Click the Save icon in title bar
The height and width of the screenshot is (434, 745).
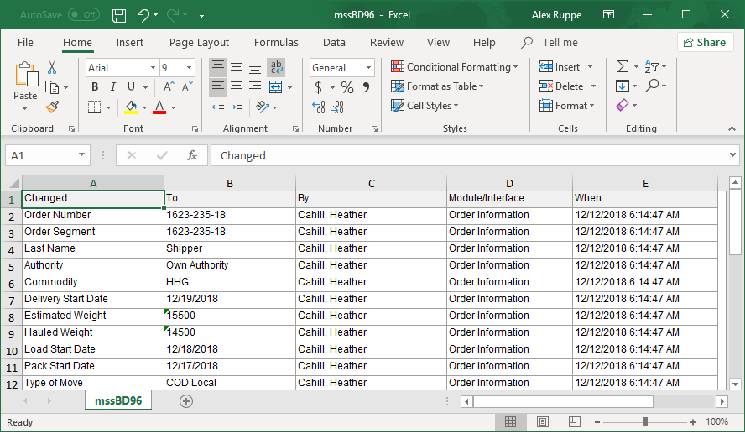click(119, 15)
